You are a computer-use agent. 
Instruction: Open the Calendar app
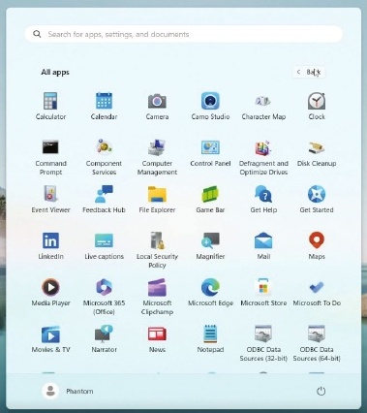104,106
